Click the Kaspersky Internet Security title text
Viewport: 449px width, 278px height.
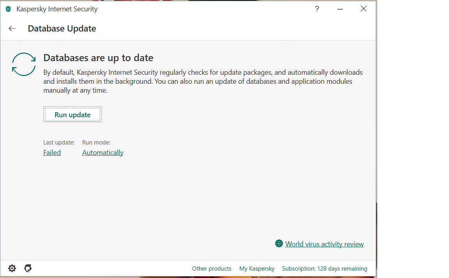pos(57,9)
